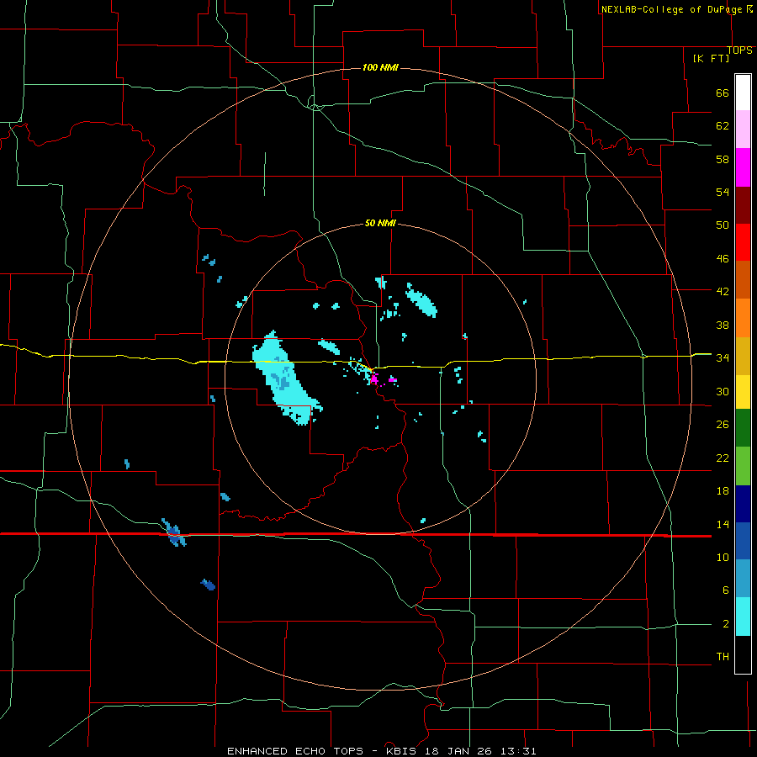Click the 18 value in the legend
Screen dimensions: 757x757
click(723, 491)
